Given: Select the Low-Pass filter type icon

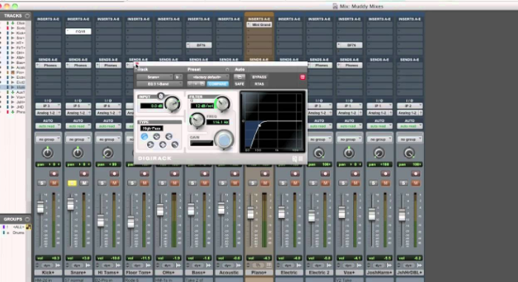Looking at the screenshot, I should click(x=175, y=144).
